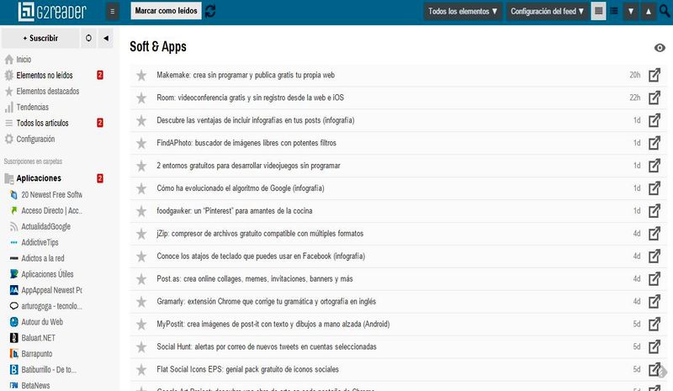Image resolution: width=673 pixels, height=391 pixels.
Task: Go to next item with down arrow
Action: pos(631,12)
